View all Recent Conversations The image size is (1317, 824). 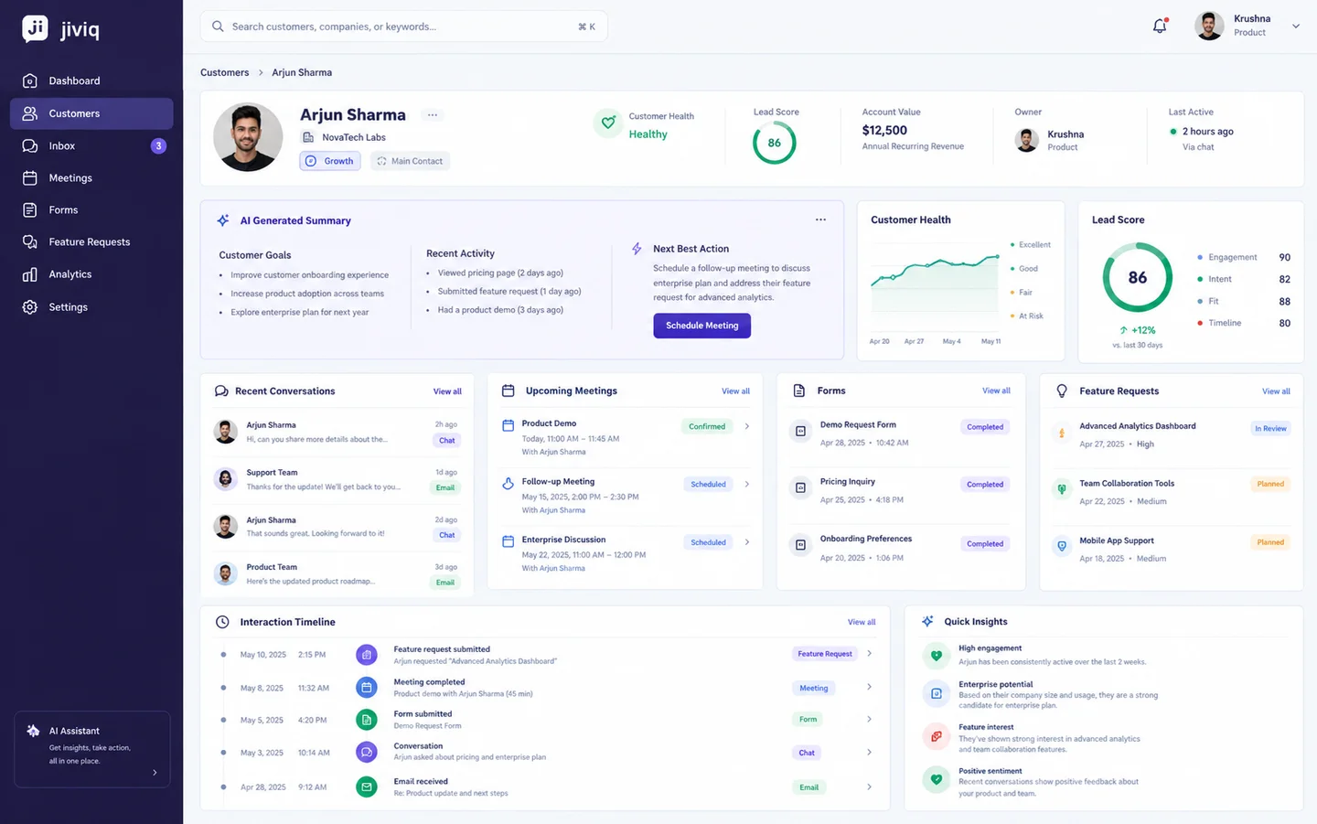tap(447, 391)
